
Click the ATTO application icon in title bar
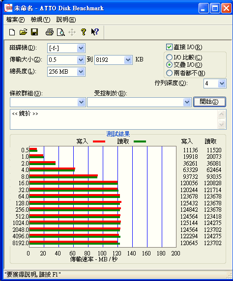[x=8, y=8]
